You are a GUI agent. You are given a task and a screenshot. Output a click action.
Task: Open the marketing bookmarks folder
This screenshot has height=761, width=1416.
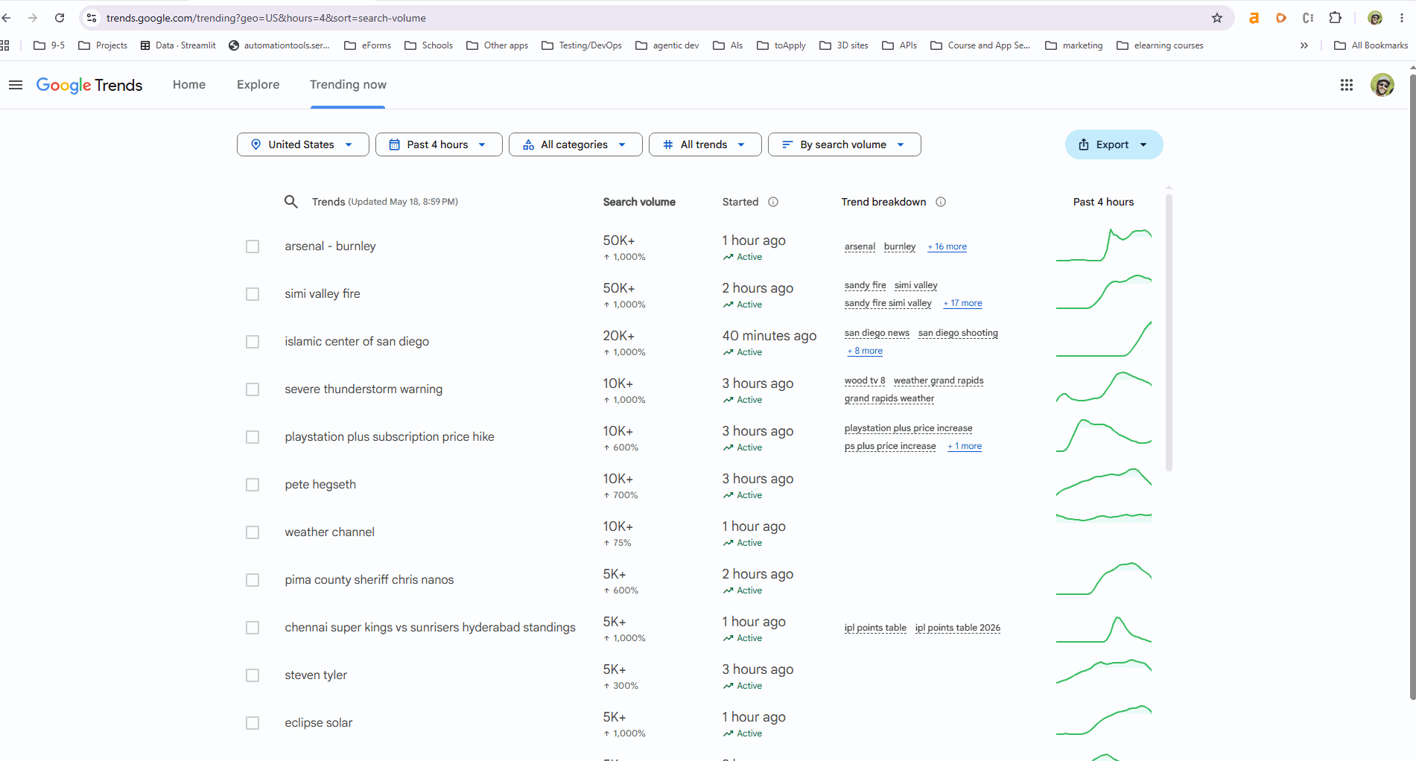click(1074, 45)
